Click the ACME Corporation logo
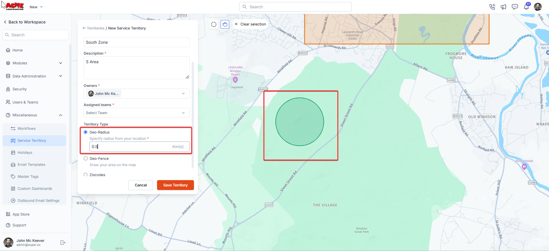Screen dimensions: 549x251 pyautogui.click(x=14, y=6)
